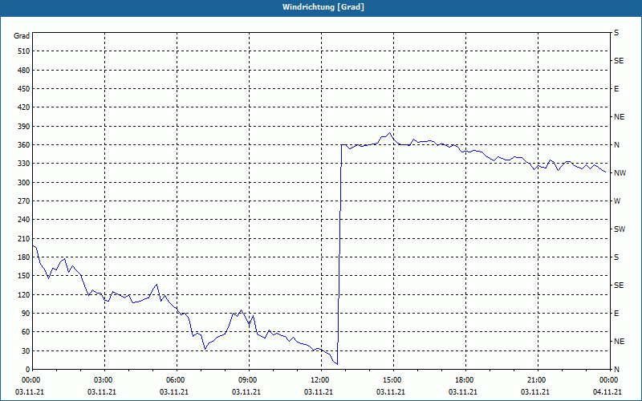Click the 270 y-axis value
The width and height of the screenshot is (642, 401).
coord(24,201)
